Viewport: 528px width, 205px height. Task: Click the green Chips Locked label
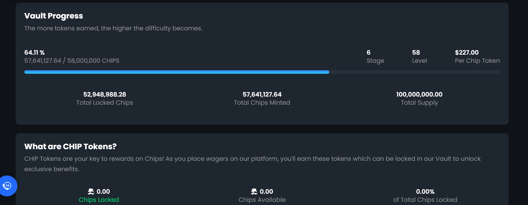pyautogui.click(x=99, y=200)
